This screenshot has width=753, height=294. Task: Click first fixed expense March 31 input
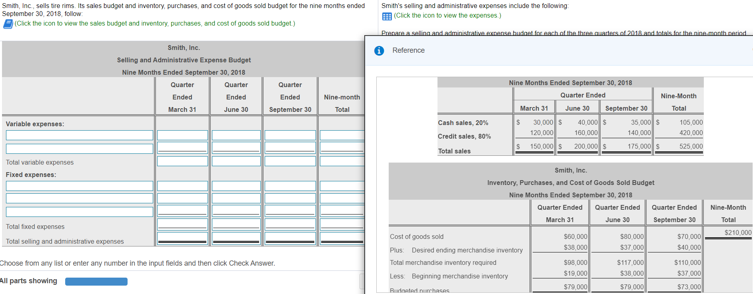[182, 186]
